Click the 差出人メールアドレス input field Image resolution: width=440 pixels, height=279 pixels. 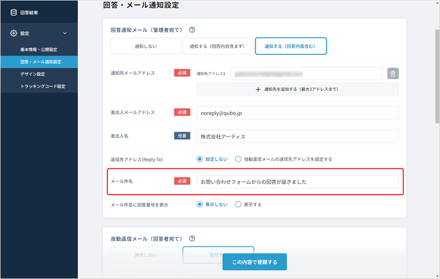pyautogui.click(x=297, y=112)
